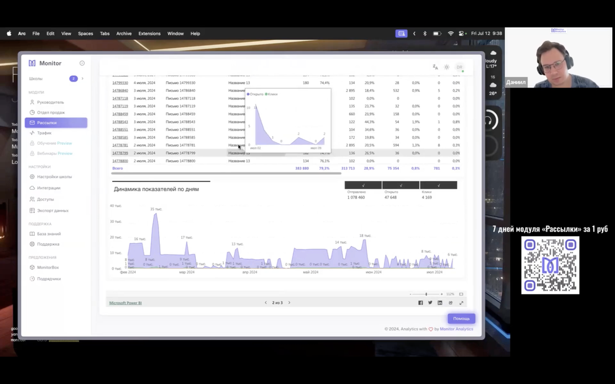Share report on Facebook

[421, 303]
